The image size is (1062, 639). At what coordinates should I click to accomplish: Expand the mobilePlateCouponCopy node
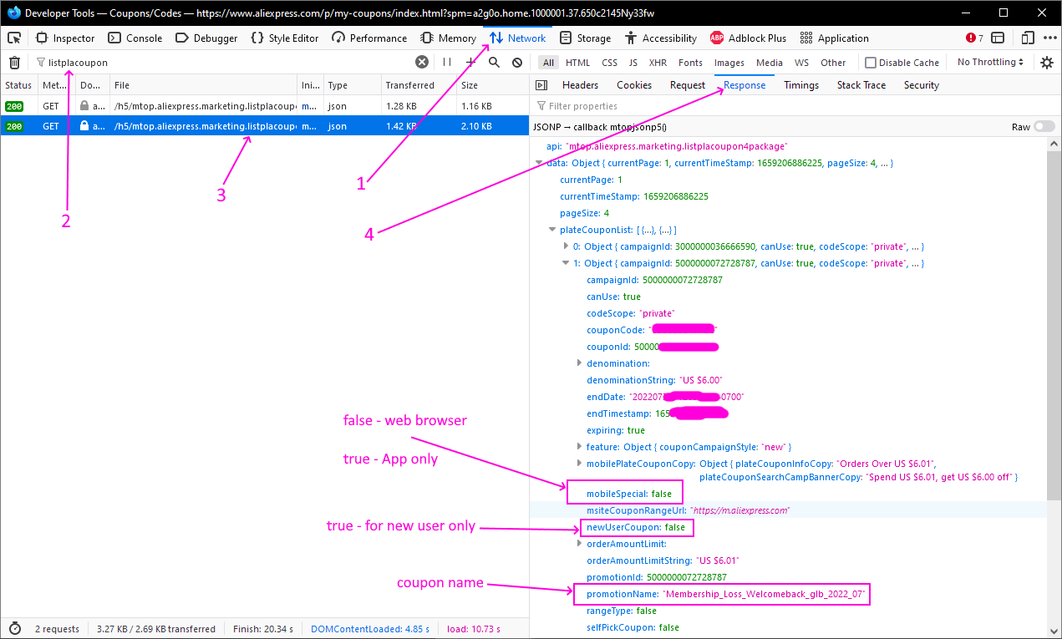coord(579,464)
